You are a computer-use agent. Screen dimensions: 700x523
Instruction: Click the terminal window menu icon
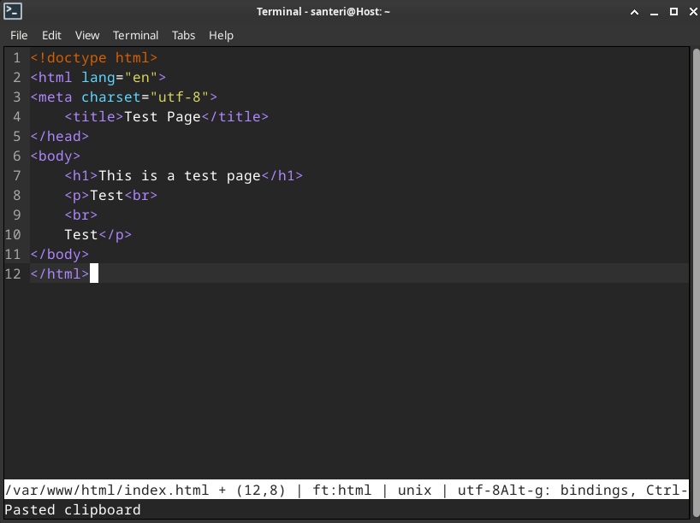13,12
